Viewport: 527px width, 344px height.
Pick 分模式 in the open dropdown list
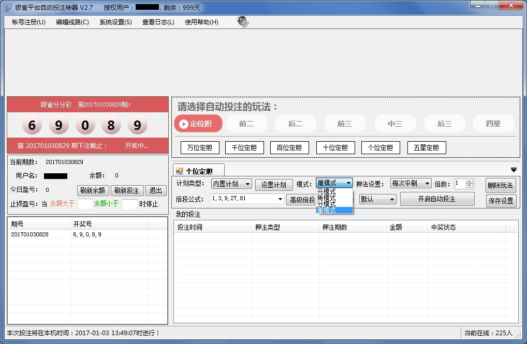[327, 204]
